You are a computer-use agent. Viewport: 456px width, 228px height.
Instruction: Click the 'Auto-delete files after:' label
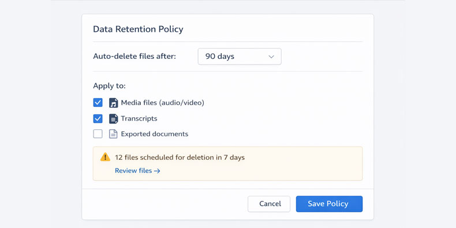point(134,56)
